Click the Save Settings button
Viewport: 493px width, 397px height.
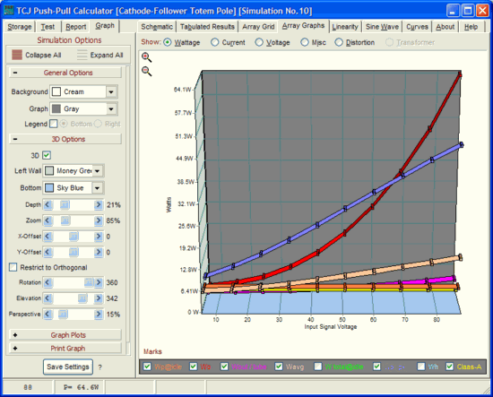[68, 367]
